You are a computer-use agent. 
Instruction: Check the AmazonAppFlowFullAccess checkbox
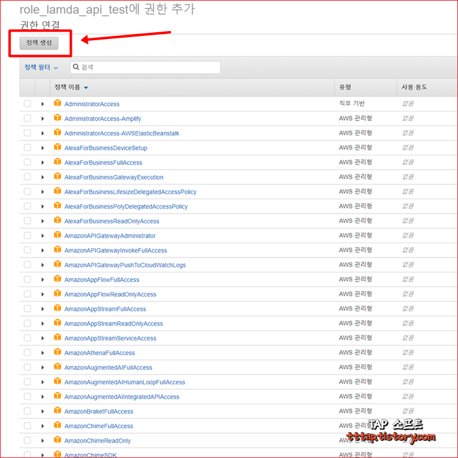pos(27,279)
